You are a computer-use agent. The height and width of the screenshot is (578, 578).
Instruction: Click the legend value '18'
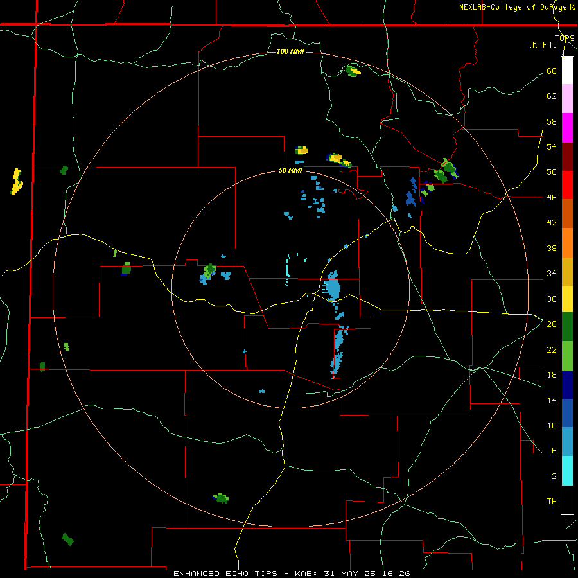point(552,375)
